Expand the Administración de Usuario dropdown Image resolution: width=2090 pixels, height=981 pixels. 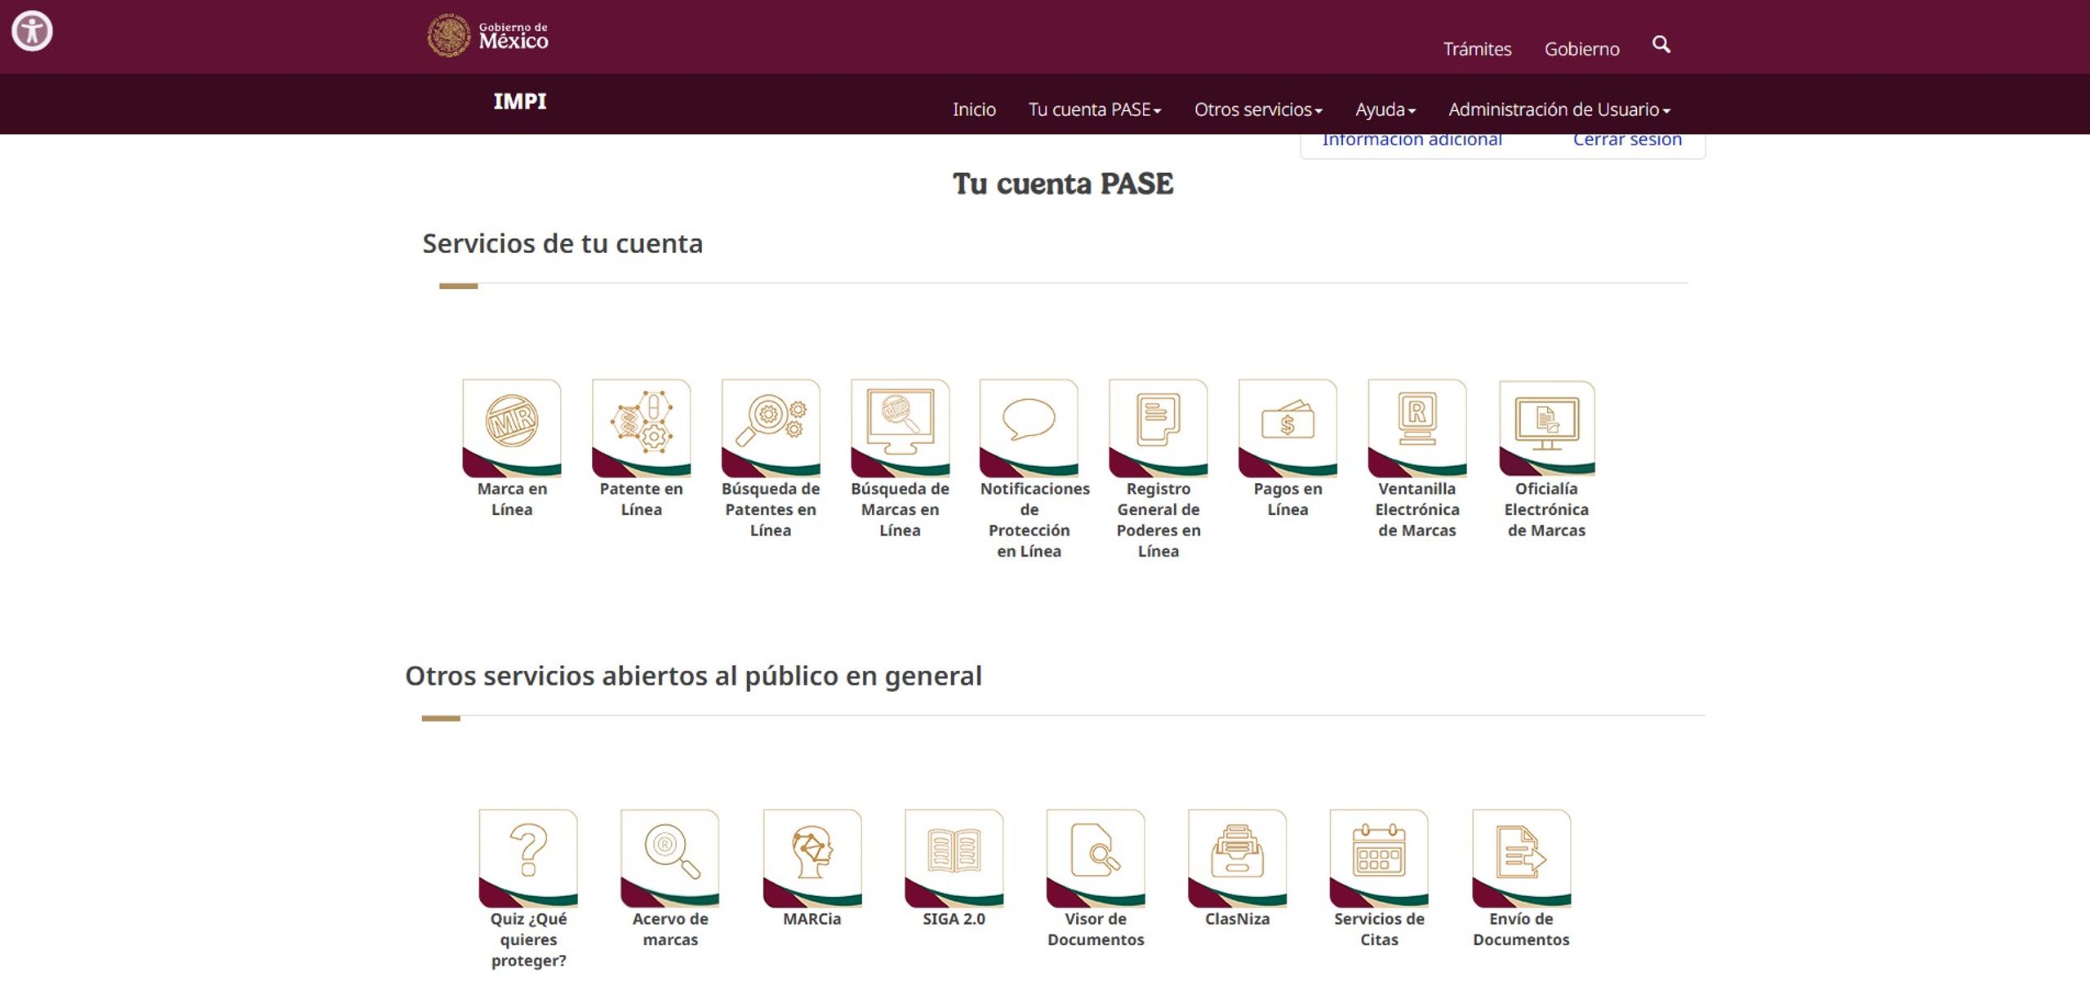click(1559, 109)
